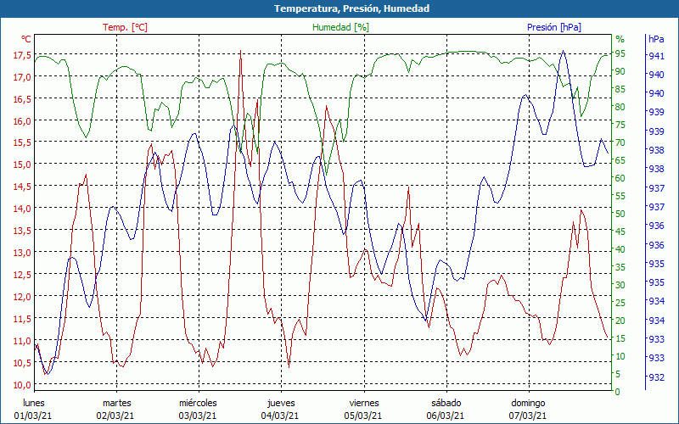Click the '13,0' temperature axis value
Image resolution: width=679 pixels, height=424 pixels.
click(22, 253)
